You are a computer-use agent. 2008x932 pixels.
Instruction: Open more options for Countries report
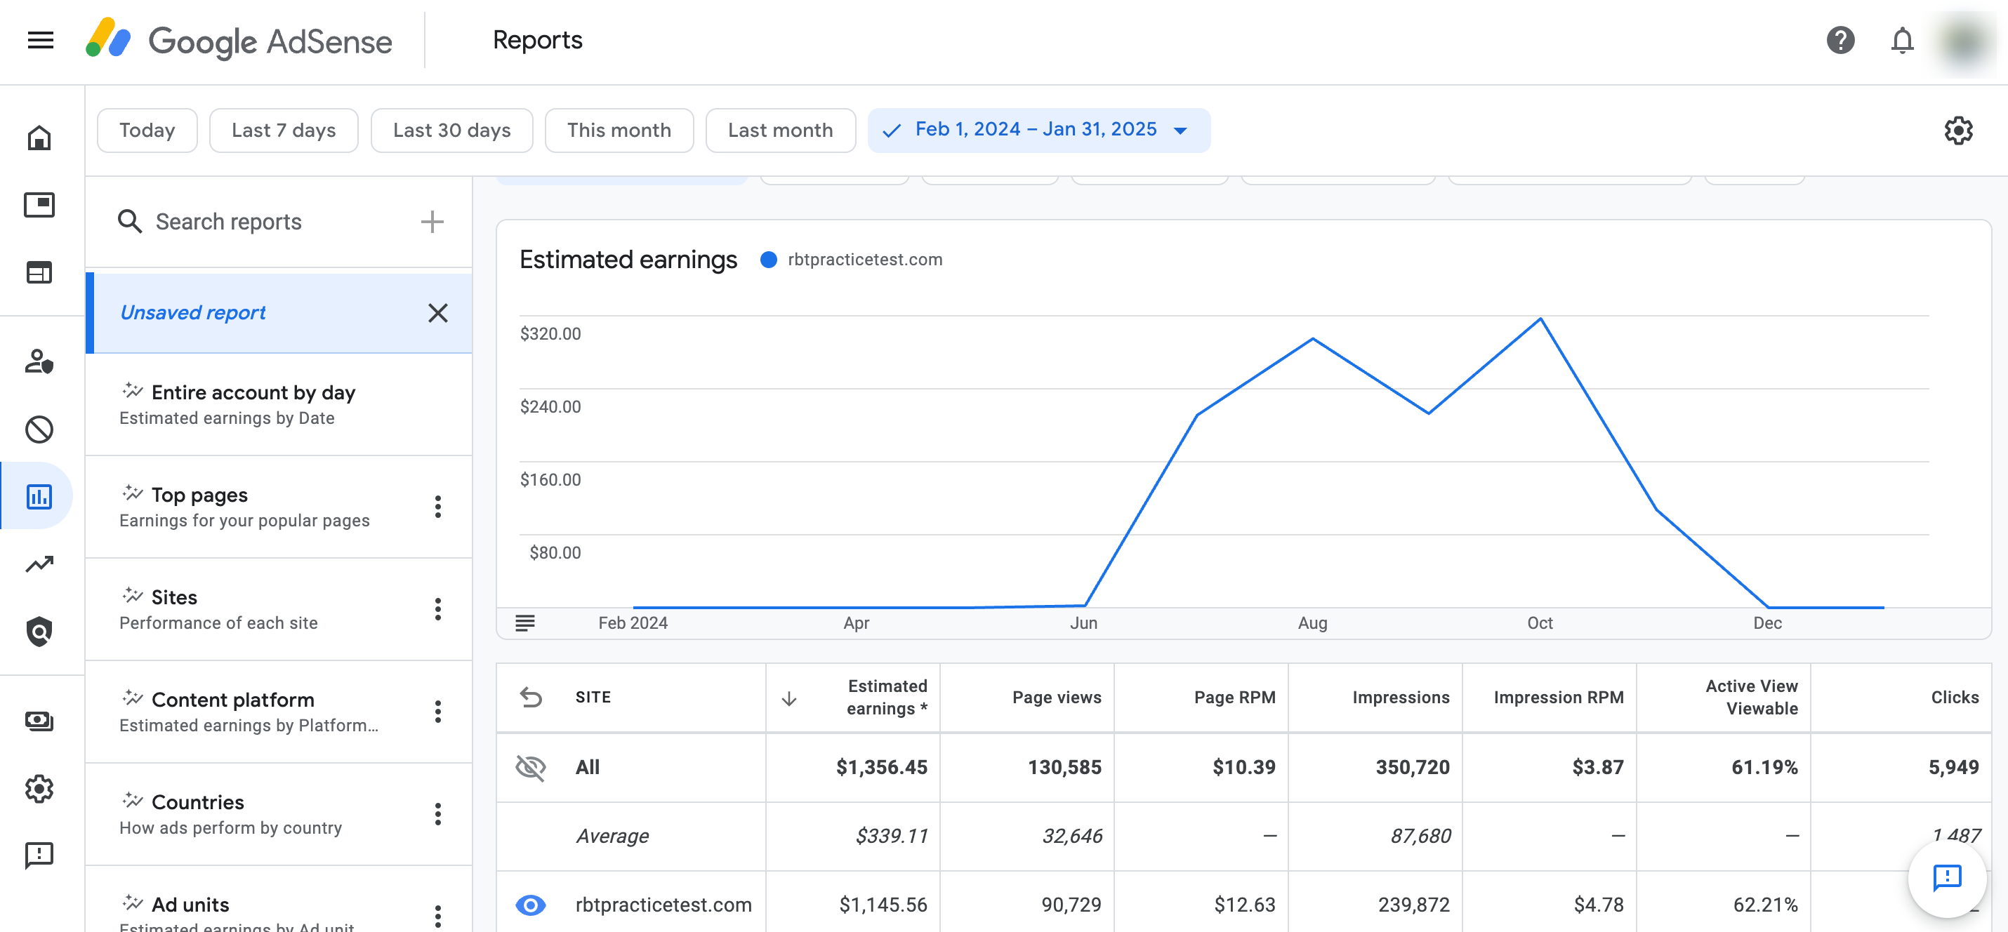pyautogui.click(x=438, y=813)
